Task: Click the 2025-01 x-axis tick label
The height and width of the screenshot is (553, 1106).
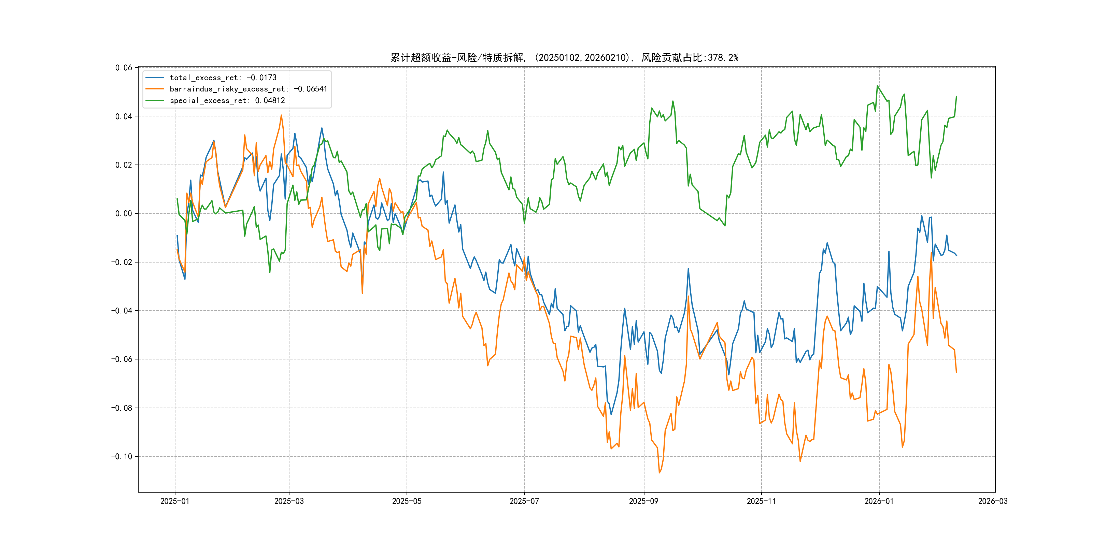Action: pos(175,501)
